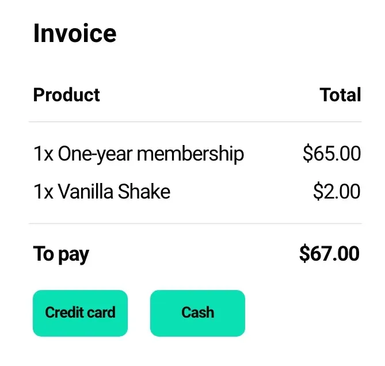Click the "1x" quantity before One-year membership
Image resolution: width=385 pixels, height=366 pixels.
[x=43, y=154]
